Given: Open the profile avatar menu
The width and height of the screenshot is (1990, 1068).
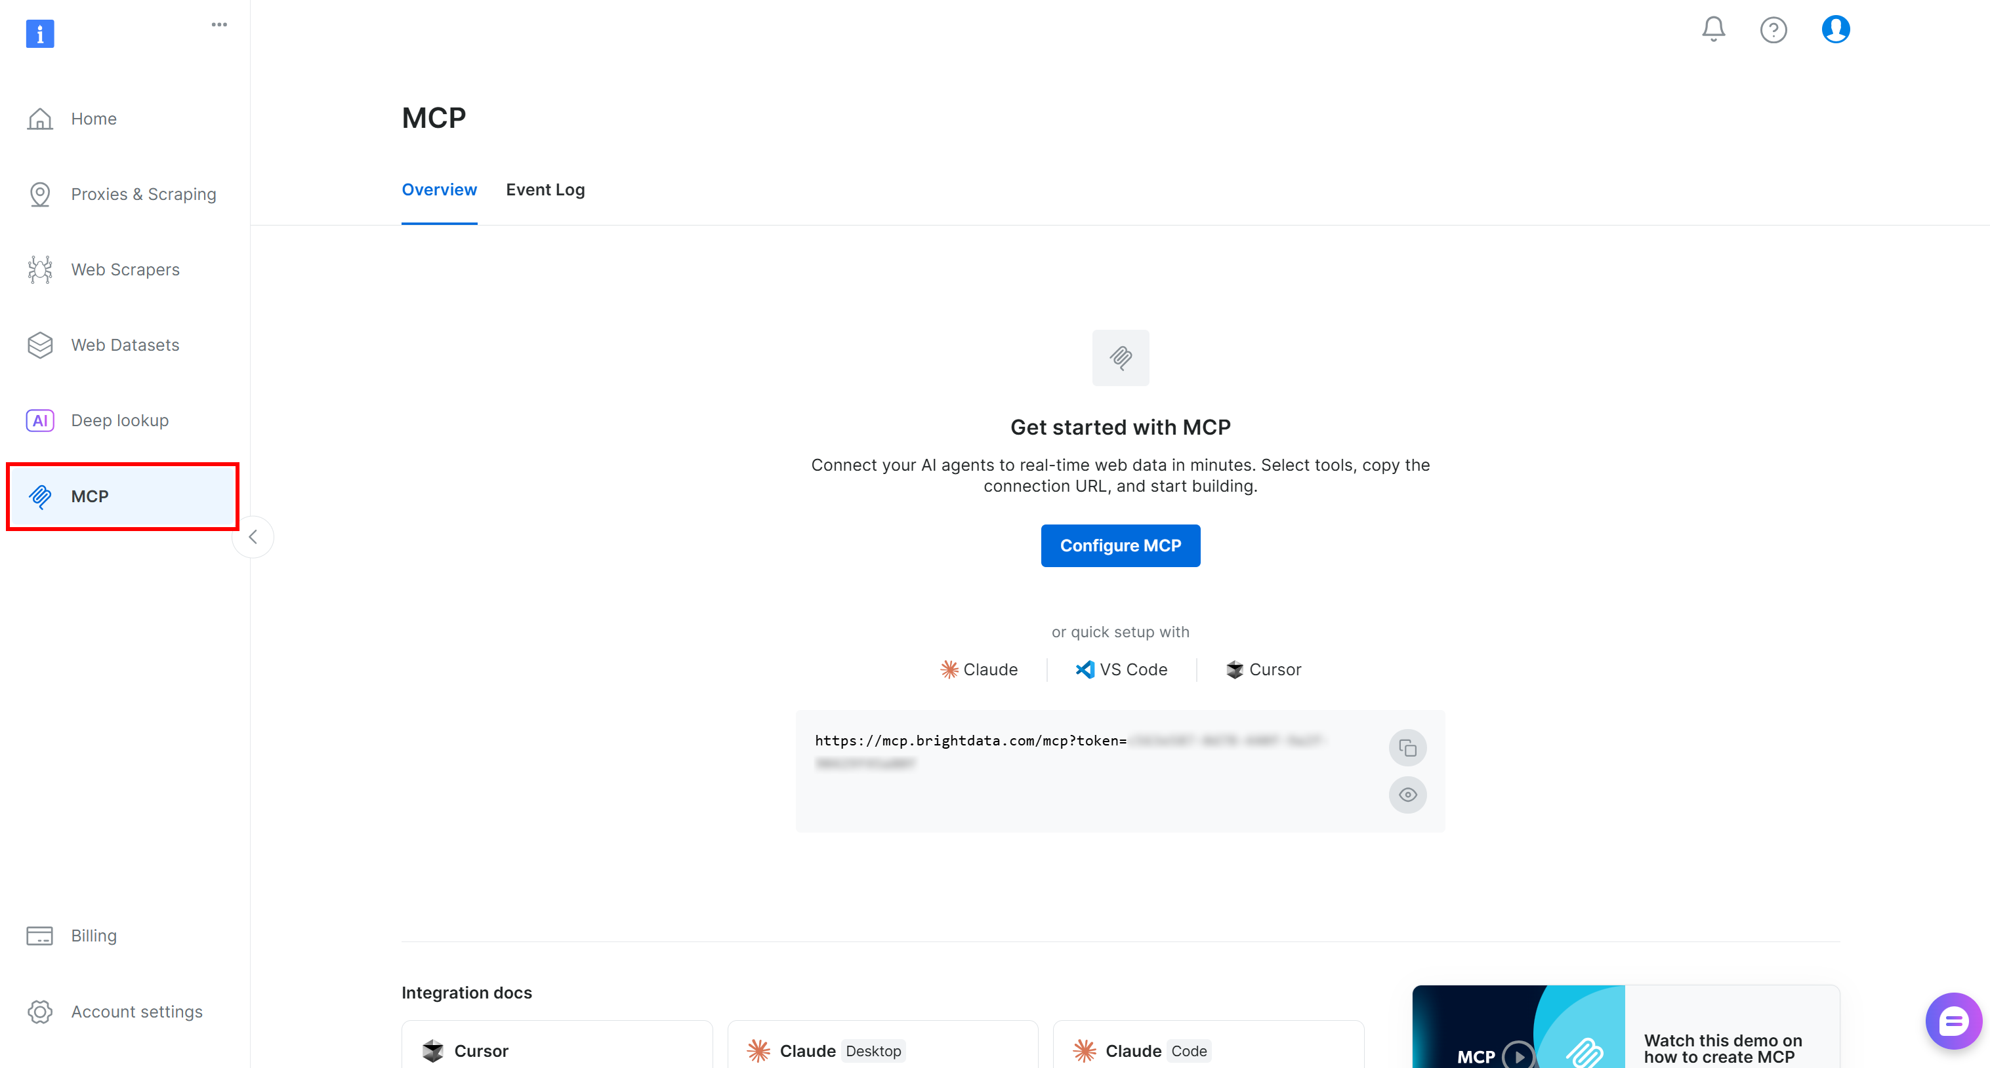Looking at the screenshot, I should coord(1836,29).
